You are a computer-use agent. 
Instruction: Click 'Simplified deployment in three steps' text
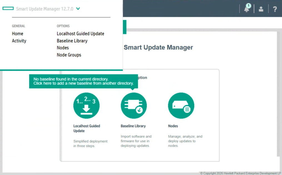coord(90,144)
